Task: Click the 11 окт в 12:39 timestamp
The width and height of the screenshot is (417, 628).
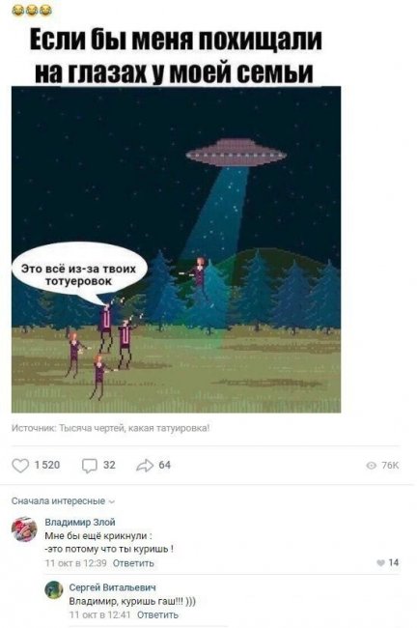Action: (76, 563)
